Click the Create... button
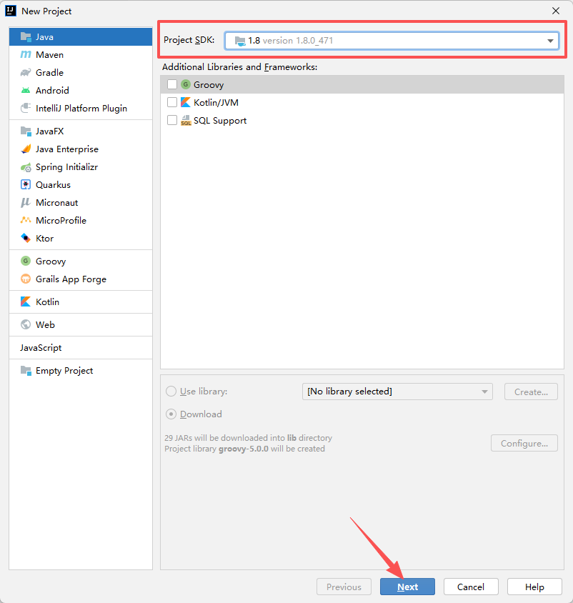The height and width of the screenshot is (603, 573). click(531, 392)
